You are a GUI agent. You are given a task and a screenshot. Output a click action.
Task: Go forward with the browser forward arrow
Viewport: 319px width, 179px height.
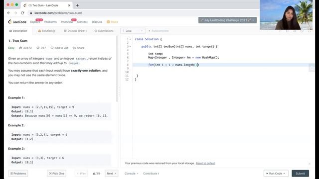pyautogui.click(x=15, y=13)
